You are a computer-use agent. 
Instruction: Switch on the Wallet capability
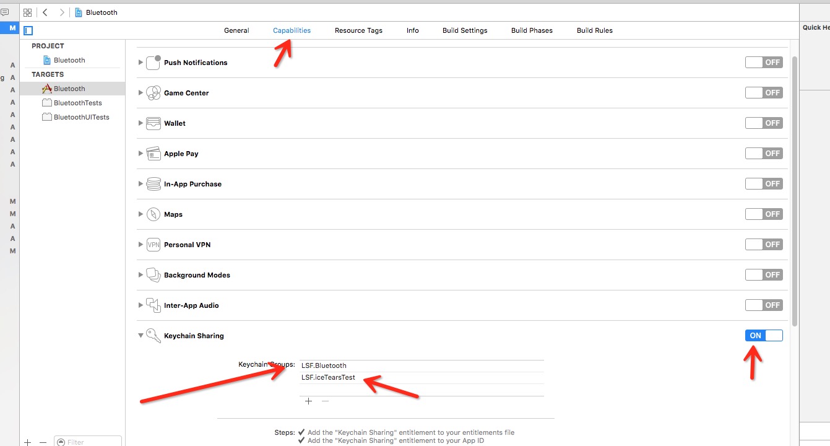(764, 123)
